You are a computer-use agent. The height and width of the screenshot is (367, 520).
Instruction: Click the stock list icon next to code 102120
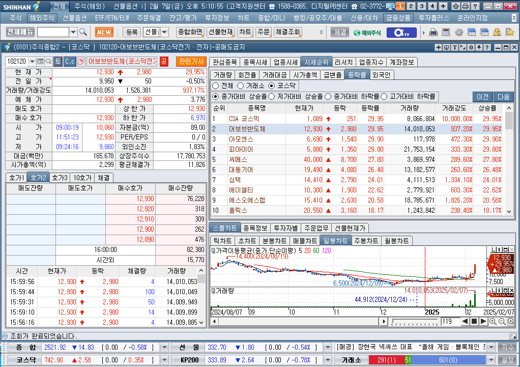(41, 62)
